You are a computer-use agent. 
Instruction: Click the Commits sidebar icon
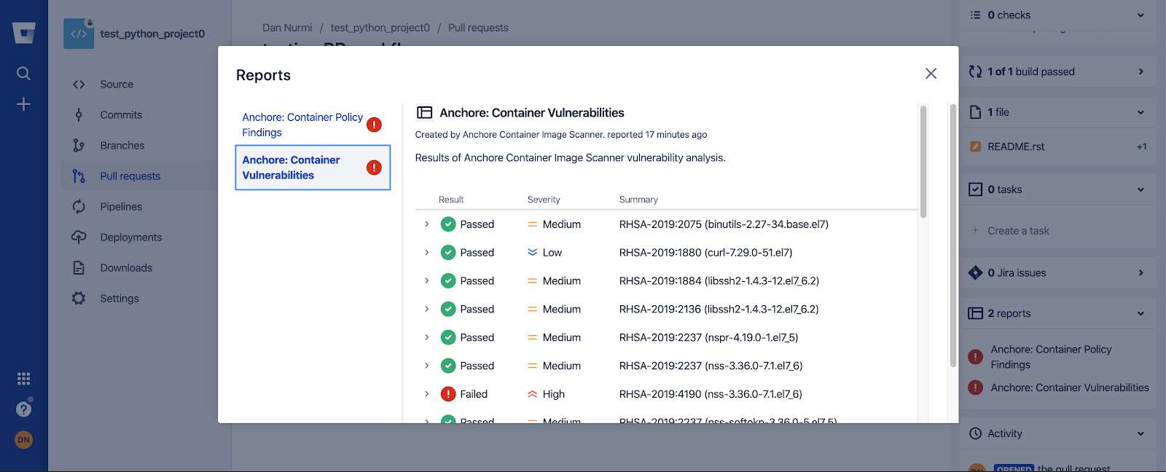79,115
